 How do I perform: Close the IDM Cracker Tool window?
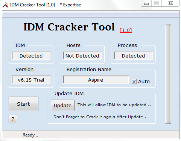click(x=170, y=3)
